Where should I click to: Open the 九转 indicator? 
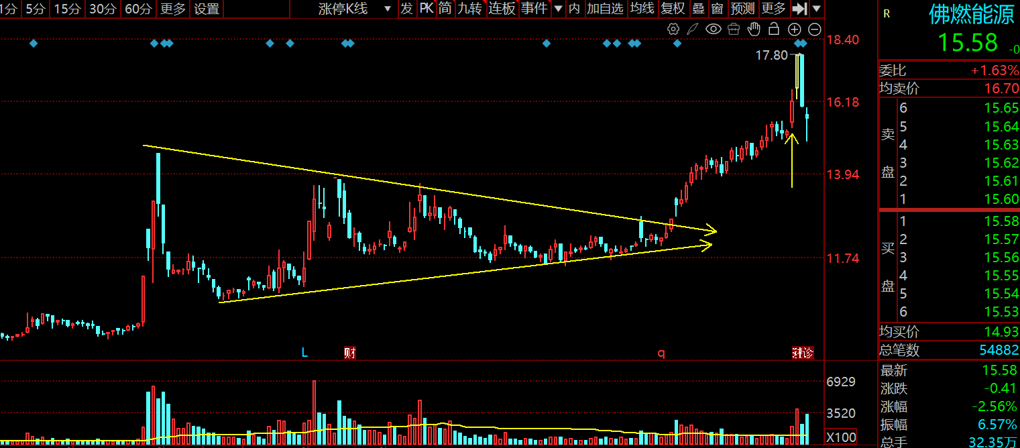pos(469,9)
